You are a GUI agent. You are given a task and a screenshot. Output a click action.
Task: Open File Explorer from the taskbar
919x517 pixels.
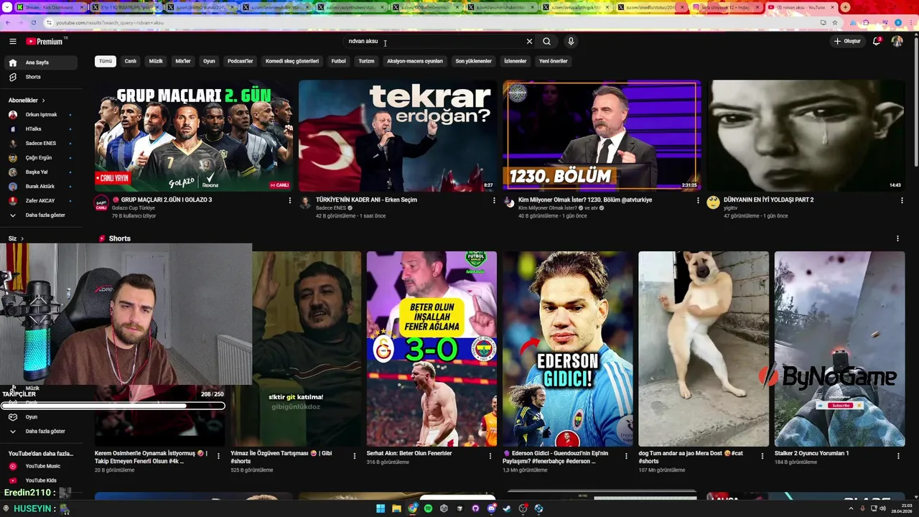pyautogui.click(x=396, y=508)
